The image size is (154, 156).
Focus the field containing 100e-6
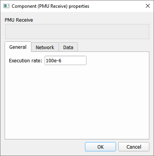click(x=66, y=60)
